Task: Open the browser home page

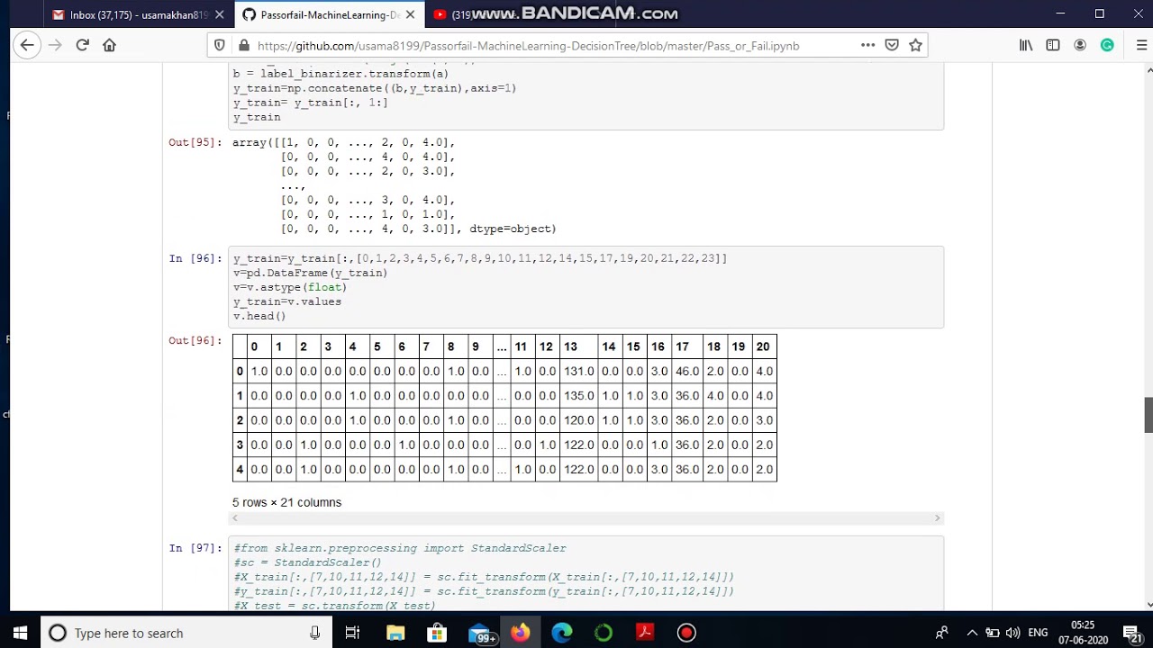Action: click(x=109, y=45)
